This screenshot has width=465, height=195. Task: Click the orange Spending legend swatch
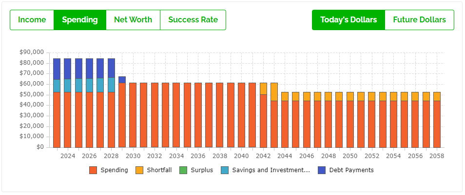pyautogui.click(x=93, y=170)
